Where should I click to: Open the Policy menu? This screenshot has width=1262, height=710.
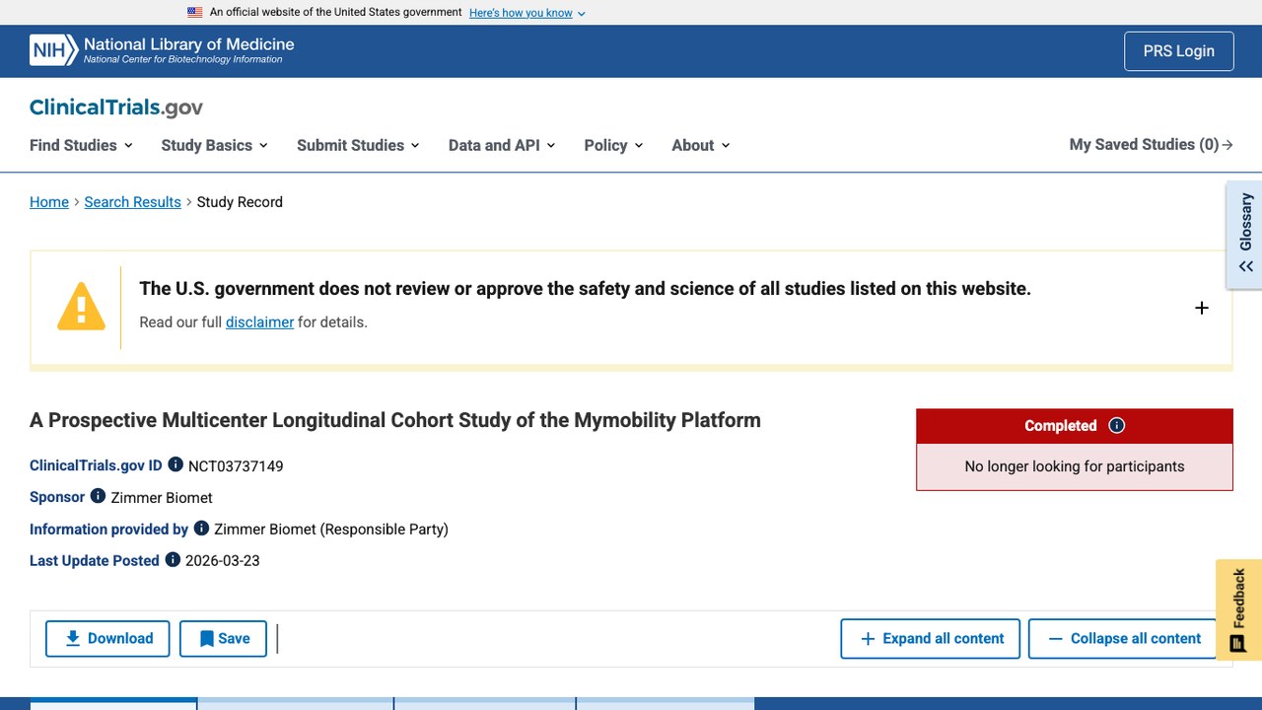613,145
